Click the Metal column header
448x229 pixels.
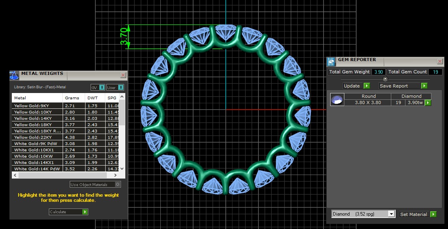coord(37,98)
